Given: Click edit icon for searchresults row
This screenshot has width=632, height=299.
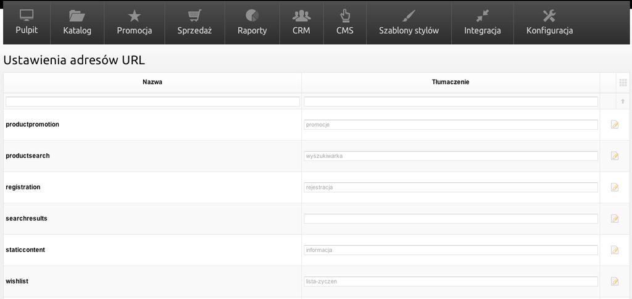Looking at the screenshot, I should (614, 219).
